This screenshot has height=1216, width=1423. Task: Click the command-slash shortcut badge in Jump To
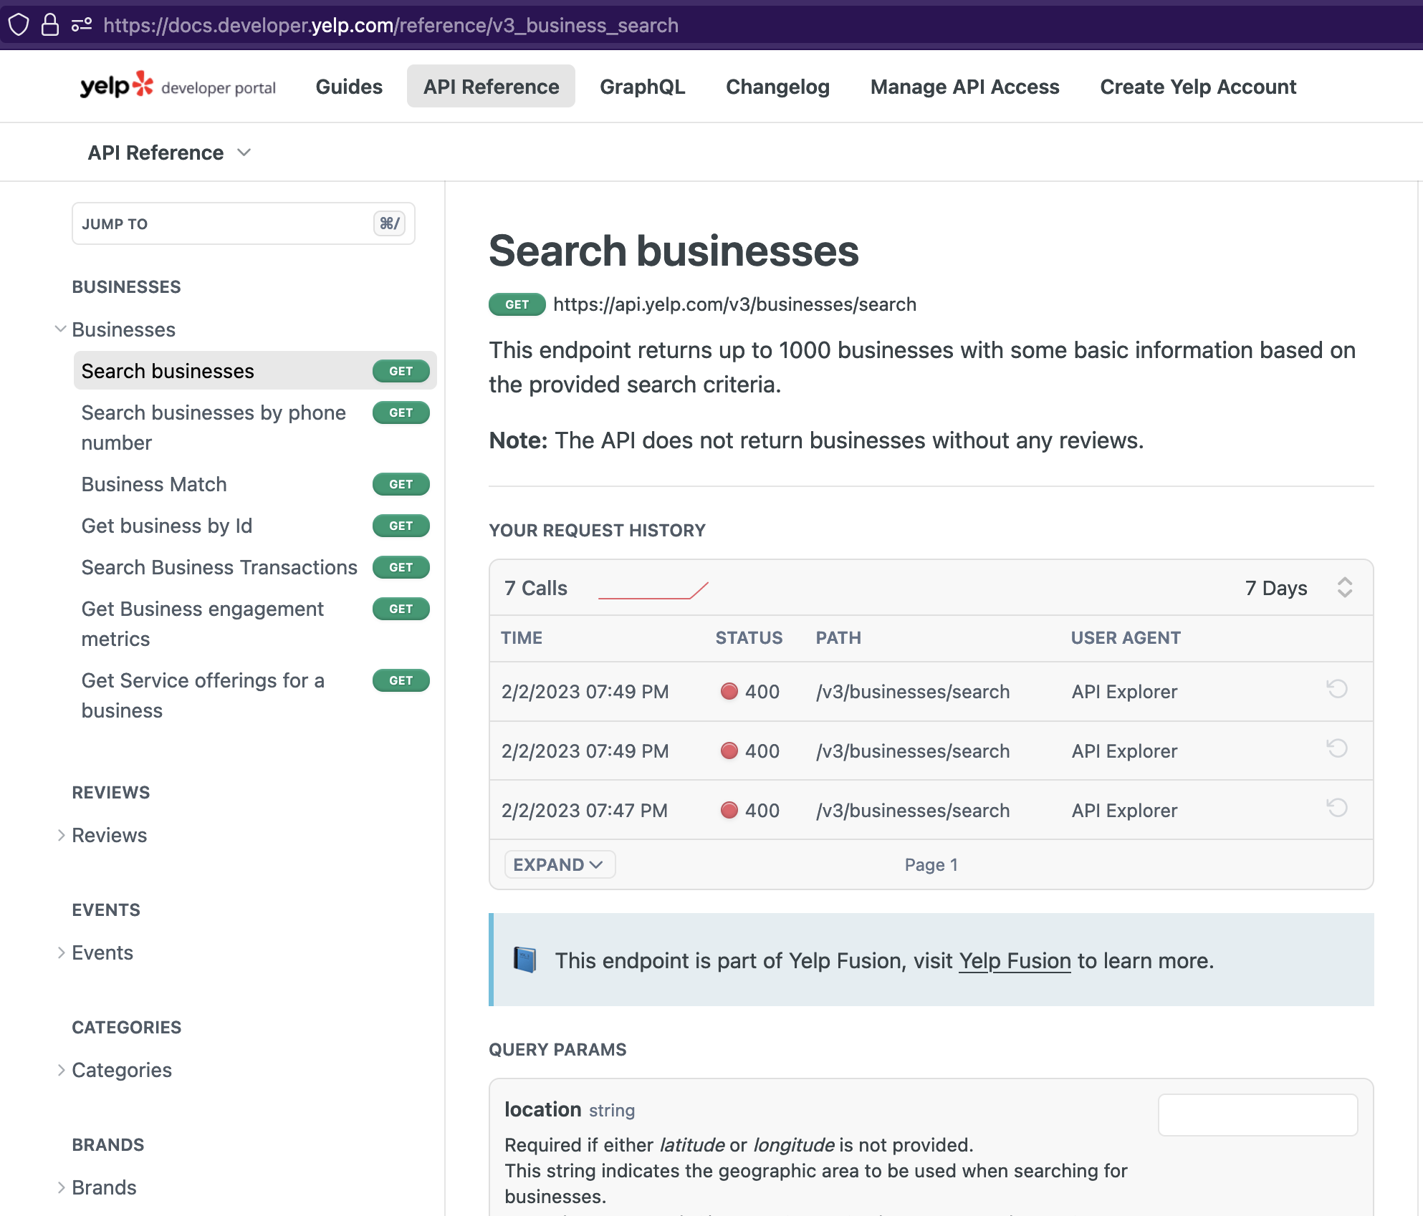(x=389, y=223)
